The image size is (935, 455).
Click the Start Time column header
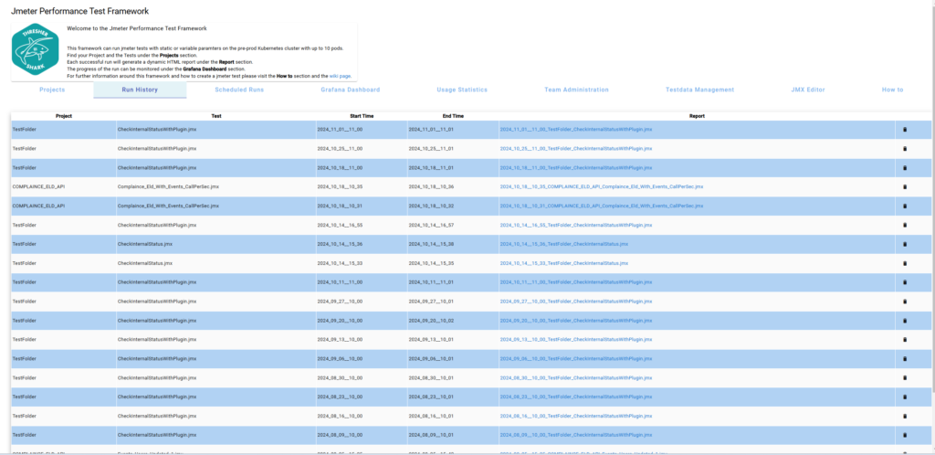362,116
